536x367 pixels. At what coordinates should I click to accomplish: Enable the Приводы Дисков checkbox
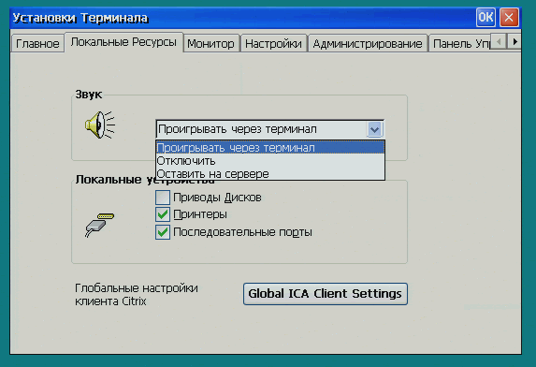pos(163,198)
